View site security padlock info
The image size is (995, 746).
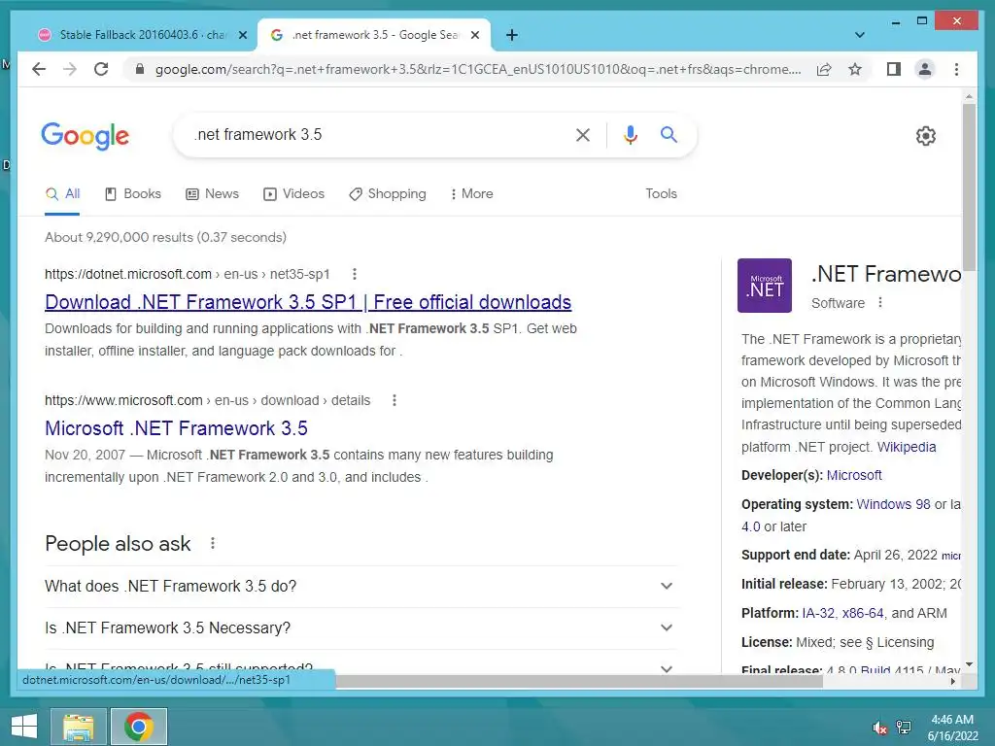[x=140, y=69]
